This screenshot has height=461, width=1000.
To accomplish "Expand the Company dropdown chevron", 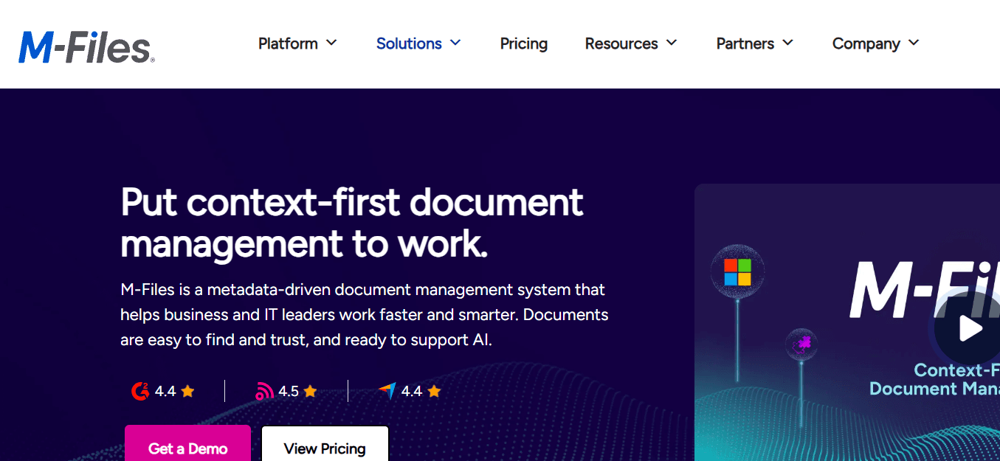I will (914, 43).
